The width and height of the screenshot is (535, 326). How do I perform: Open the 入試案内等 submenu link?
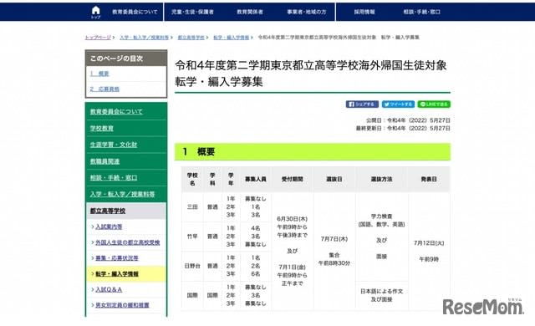pos(109,227)
